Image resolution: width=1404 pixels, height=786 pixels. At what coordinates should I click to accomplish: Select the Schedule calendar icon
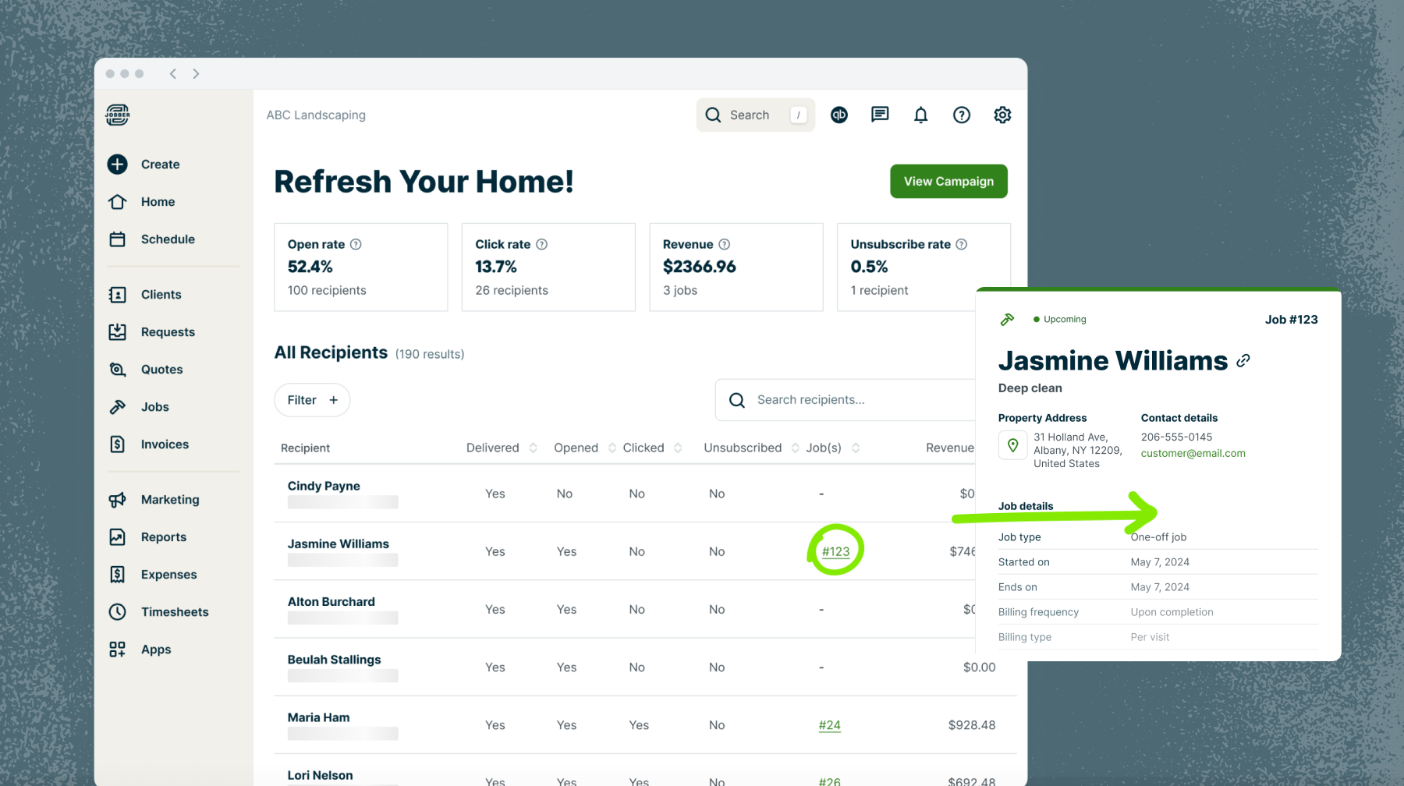pos(117,239)
